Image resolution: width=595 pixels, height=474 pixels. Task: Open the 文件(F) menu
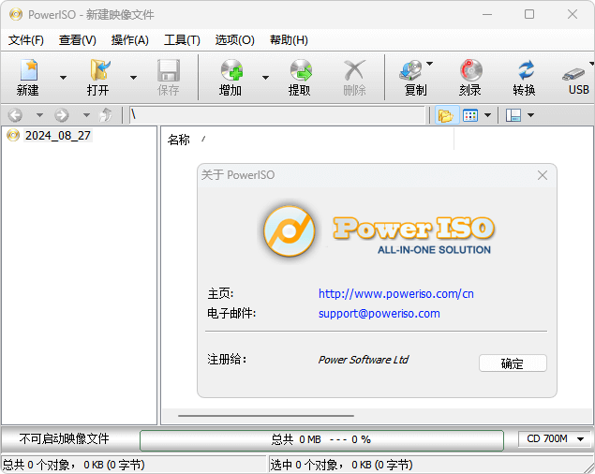(x=26, y=40)
